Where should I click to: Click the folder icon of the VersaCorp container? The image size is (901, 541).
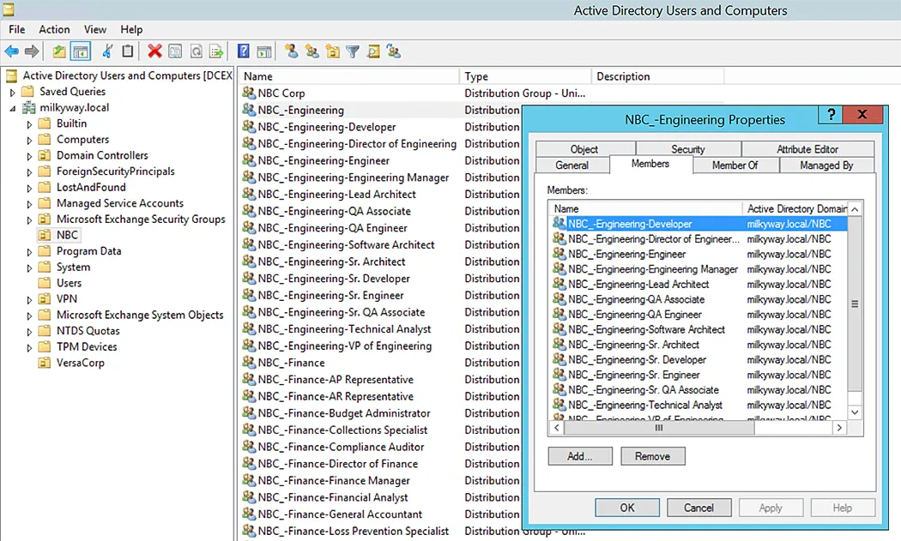click(x=45, y=363)
